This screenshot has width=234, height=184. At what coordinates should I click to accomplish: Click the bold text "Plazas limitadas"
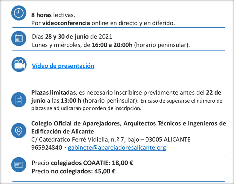[x=54, y=93]
